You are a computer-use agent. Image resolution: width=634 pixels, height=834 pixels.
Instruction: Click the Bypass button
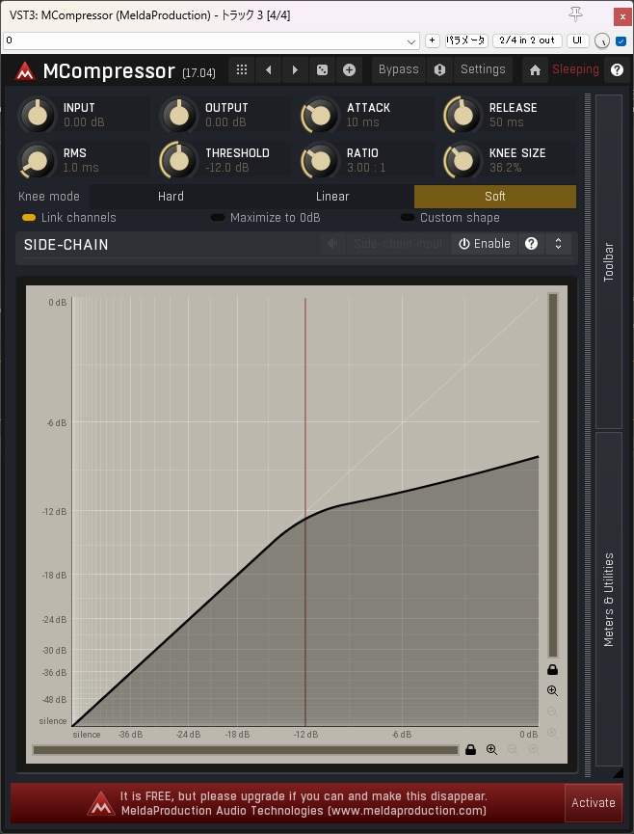[x=398, y=69]
